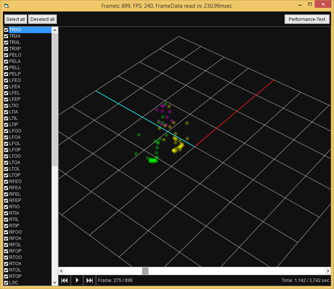Toggle the TRXP marker checkbox
The image size is (334, 289).
point(6,48)
